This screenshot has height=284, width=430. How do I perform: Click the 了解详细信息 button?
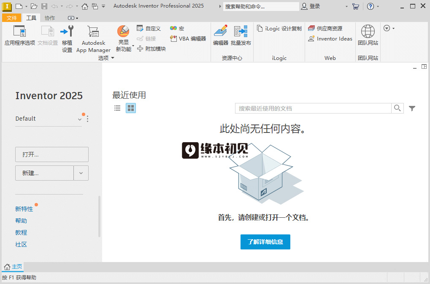tap(265, 242)
